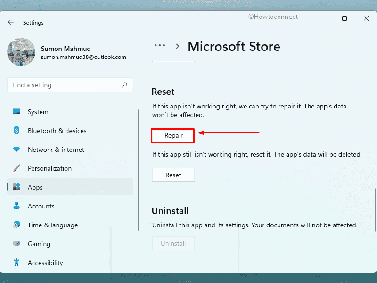The height and width of the screenshot is (283, 377).
Task: Click the Apps sidebar icon
Action: [x=16, y=187]
